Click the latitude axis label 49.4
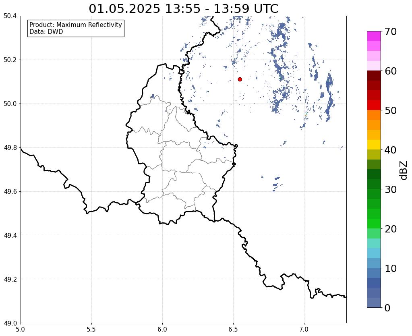Screen dimensions: 412x336 pyautogui.click(x=10, y=235)
